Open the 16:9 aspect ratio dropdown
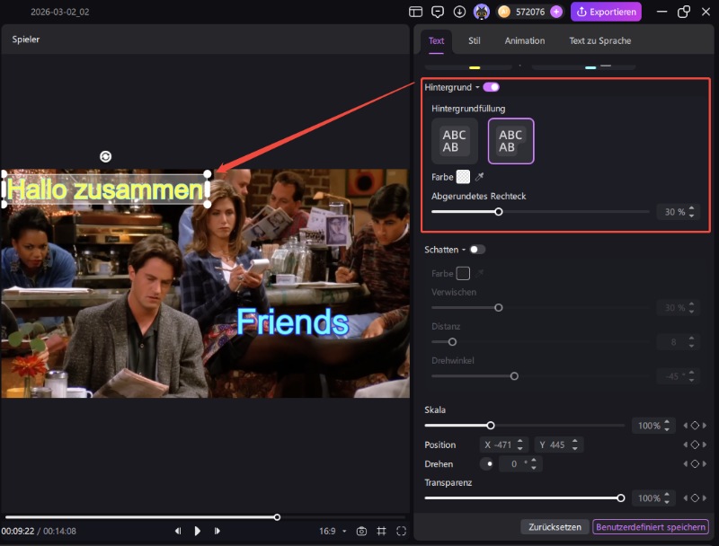Screen dimensions: 719x546 point(333,531)
